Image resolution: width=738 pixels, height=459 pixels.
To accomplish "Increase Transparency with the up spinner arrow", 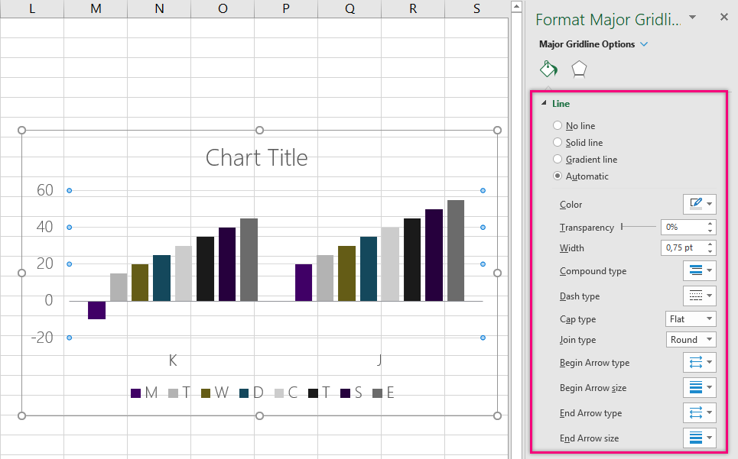I will (x=710, y=223).
